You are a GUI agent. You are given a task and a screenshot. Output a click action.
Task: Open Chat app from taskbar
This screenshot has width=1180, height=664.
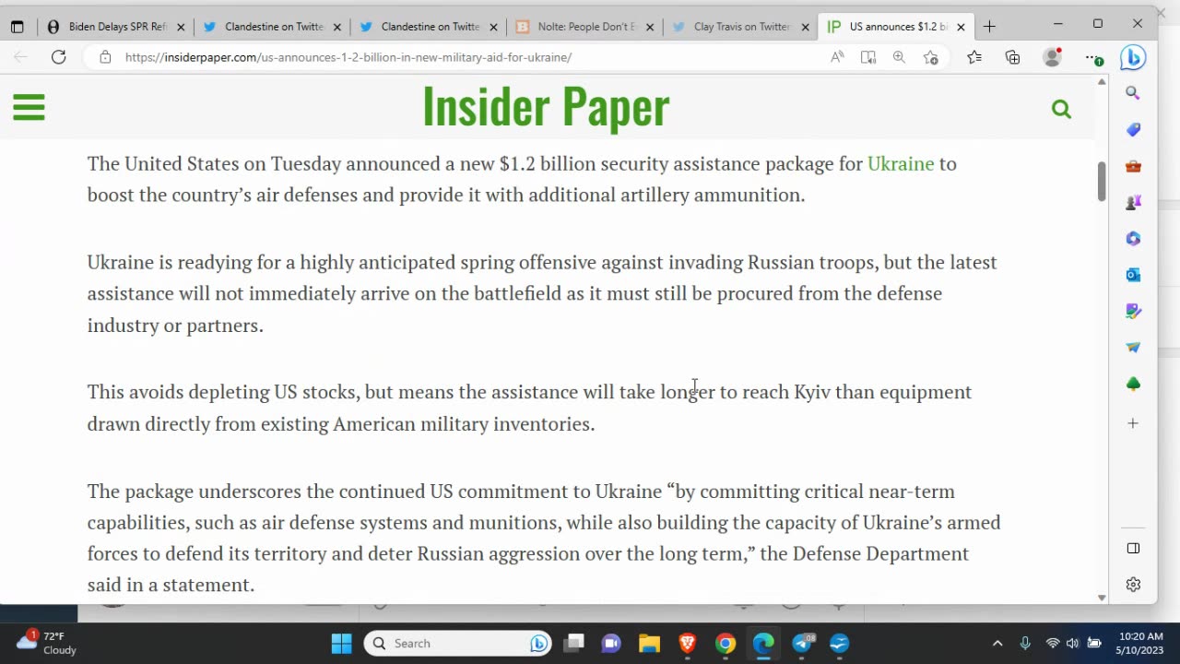tap(611, 643)
